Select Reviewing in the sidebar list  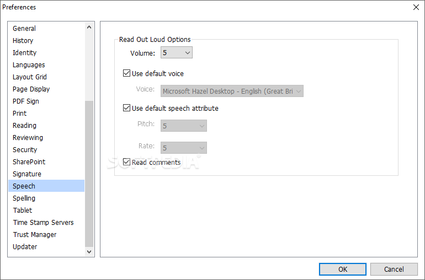(46, 138)
